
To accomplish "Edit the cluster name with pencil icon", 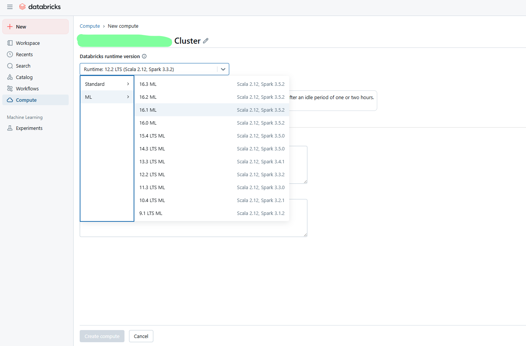I will [x=206, y=41].
